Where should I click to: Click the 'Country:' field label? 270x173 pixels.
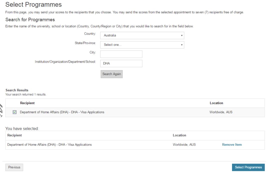point(90,34)
